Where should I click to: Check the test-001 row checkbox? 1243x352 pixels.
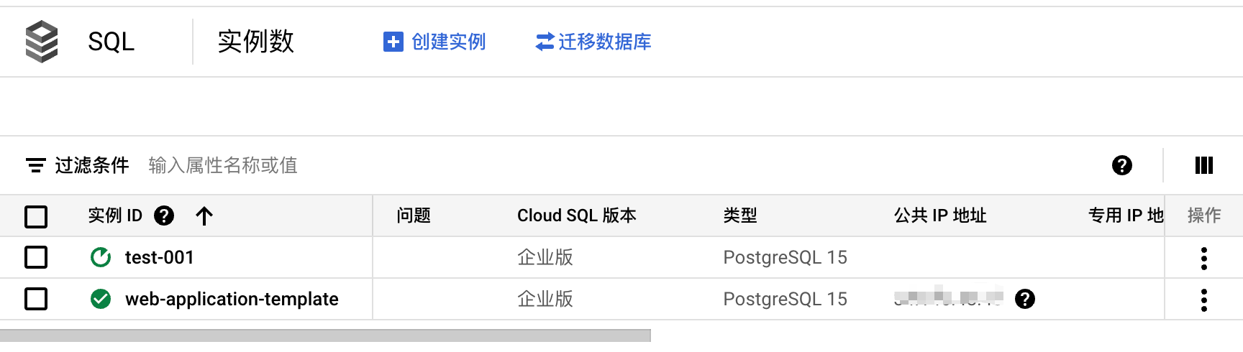pos(36,257)
